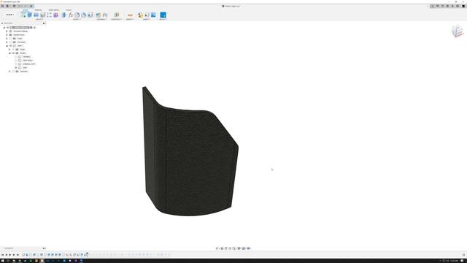
Task: Toggle visibility of root component
Action: click(x=7, y=28)
